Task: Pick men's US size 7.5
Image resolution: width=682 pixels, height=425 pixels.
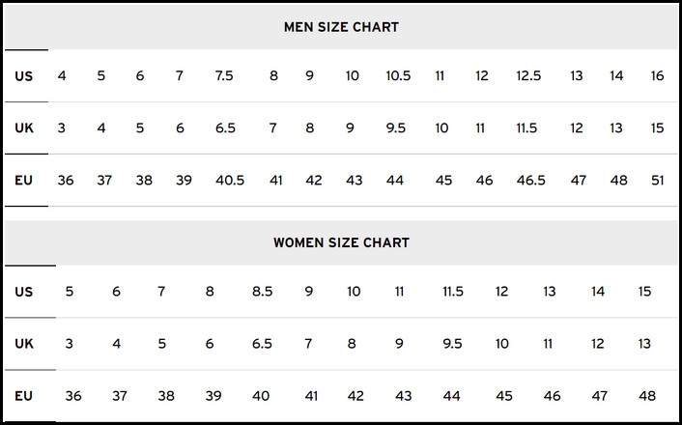Action: [224, 75]
